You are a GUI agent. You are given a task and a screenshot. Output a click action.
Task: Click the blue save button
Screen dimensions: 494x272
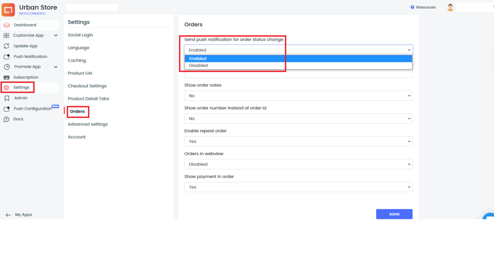point(394,214)
